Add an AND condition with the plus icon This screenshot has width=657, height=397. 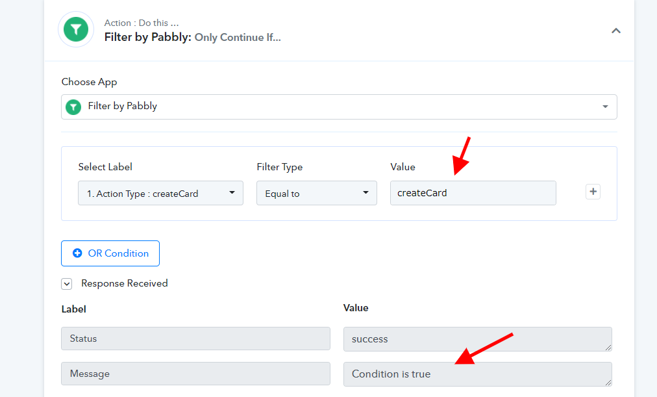593,192
